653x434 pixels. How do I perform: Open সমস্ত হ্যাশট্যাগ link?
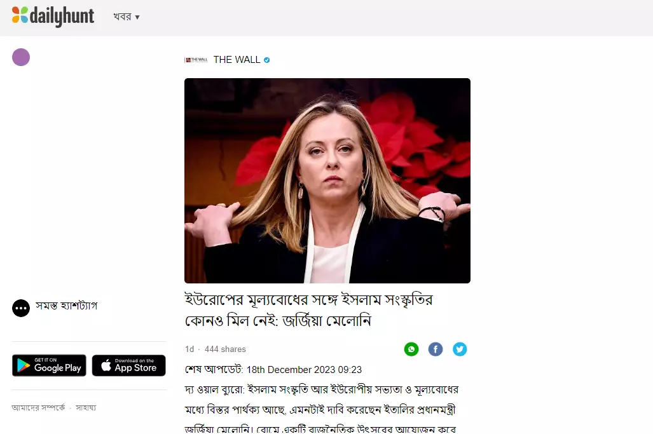click(66, 306)
